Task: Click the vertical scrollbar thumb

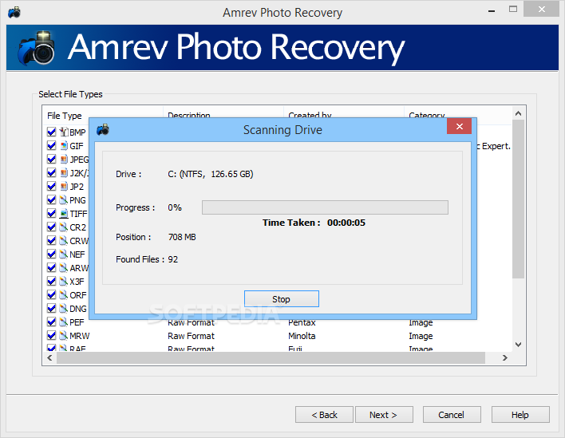Action: 518,199
